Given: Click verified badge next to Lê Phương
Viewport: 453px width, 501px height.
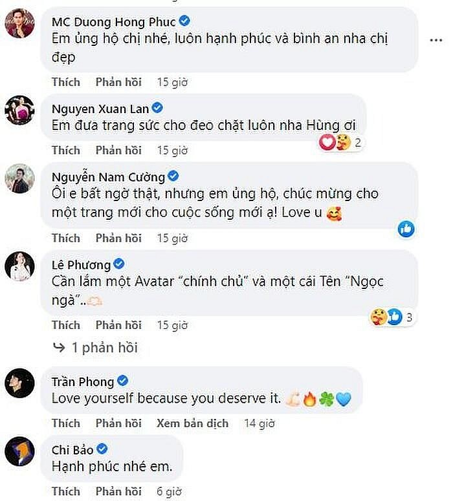Looking at the screenshot, I should point(119,264).
